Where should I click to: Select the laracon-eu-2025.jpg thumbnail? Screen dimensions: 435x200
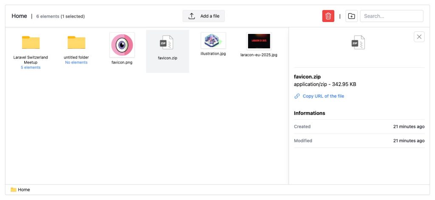pos(259,41)
